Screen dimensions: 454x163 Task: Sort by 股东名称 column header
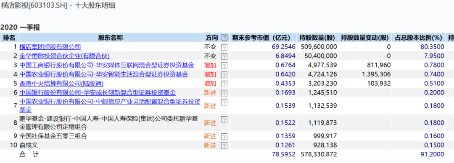(x=110, y=38)
